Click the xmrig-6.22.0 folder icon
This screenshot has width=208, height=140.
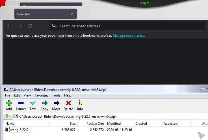(x=7, y=130)
